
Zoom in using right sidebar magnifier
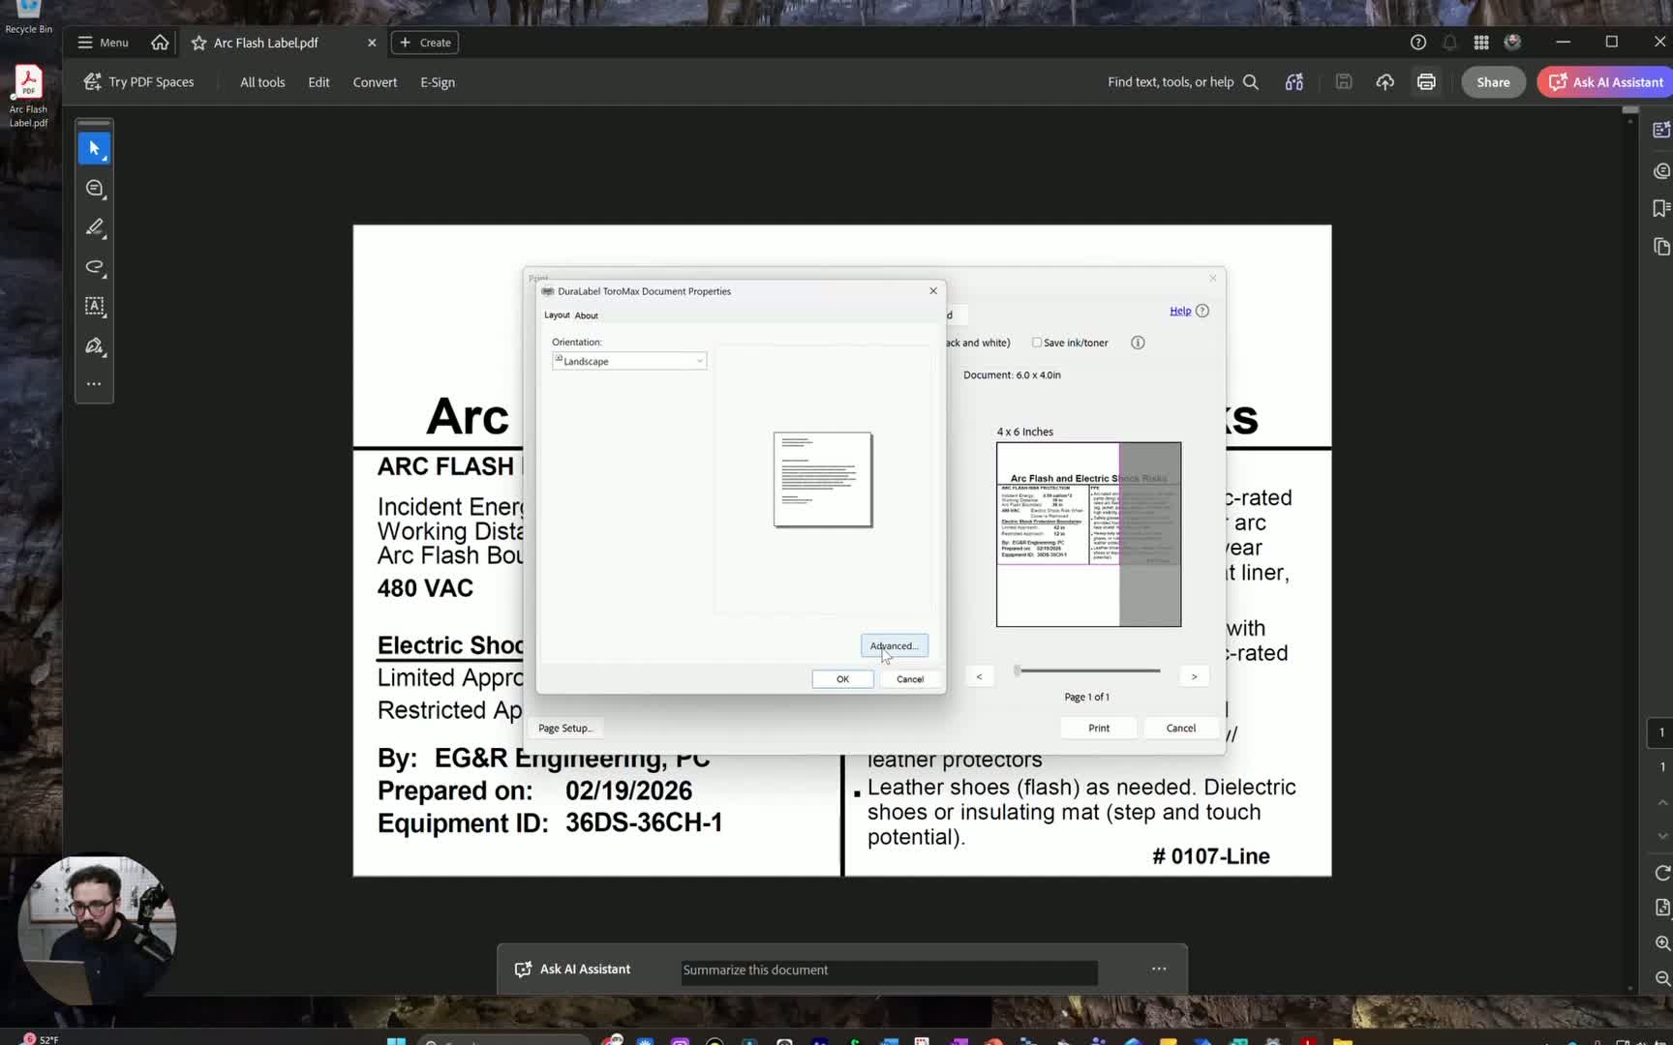(1662, 943)
